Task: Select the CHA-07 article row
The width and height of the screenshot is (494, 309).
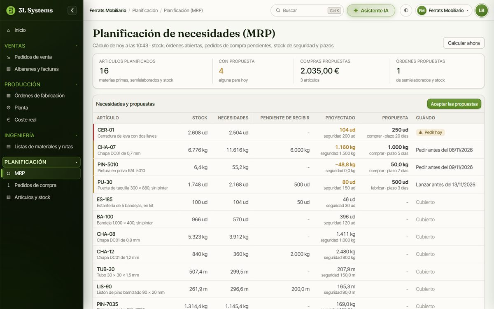Action: 289,150
